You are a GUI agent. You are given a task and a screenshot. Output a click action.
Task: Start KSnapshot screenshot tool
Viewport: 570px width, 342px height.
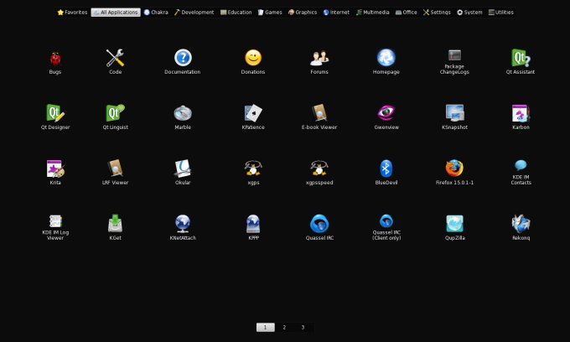coord(454,113)
